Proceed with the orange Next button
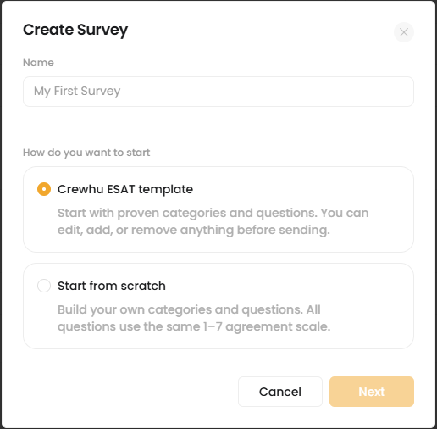437x429 pixels. pos(372,392)
